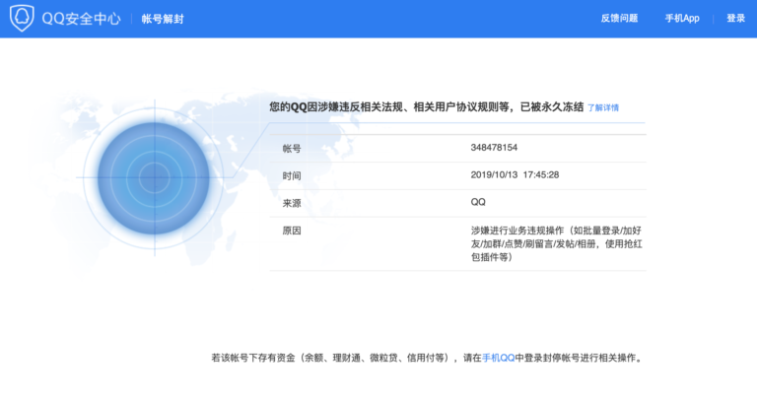Image resolution: width=757 pixels, height=399 pixels.
Task: Click the footer funds notice text
Action: (427, 358)
